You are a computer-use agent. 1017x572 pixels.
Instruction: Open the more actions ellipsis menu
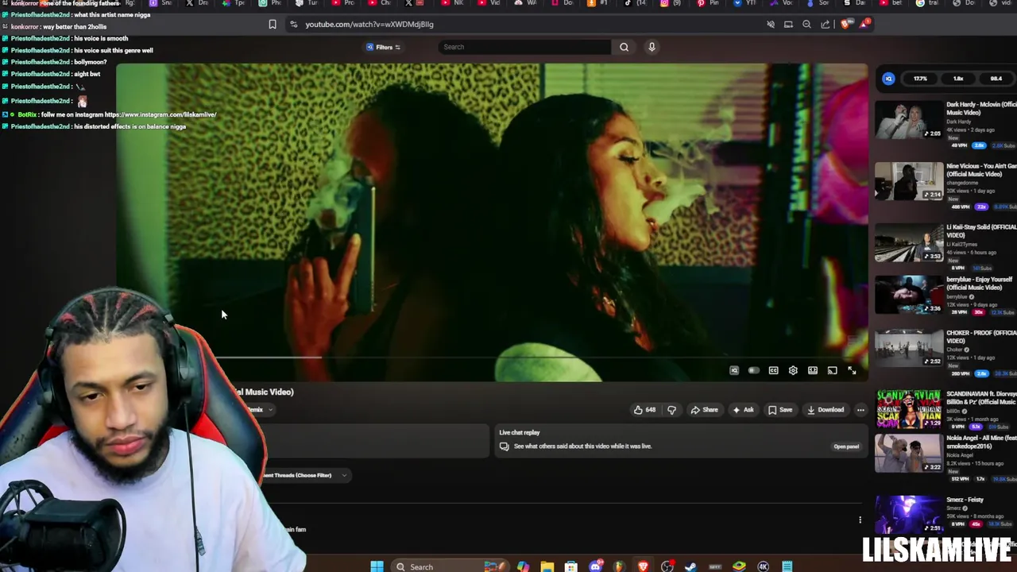click(x=860, y=410)
